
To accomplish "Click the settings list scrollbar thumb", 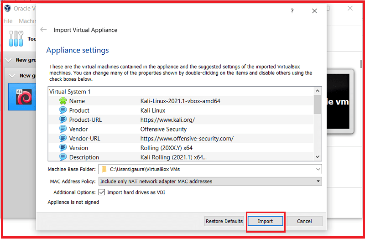I will coord(318,104).
